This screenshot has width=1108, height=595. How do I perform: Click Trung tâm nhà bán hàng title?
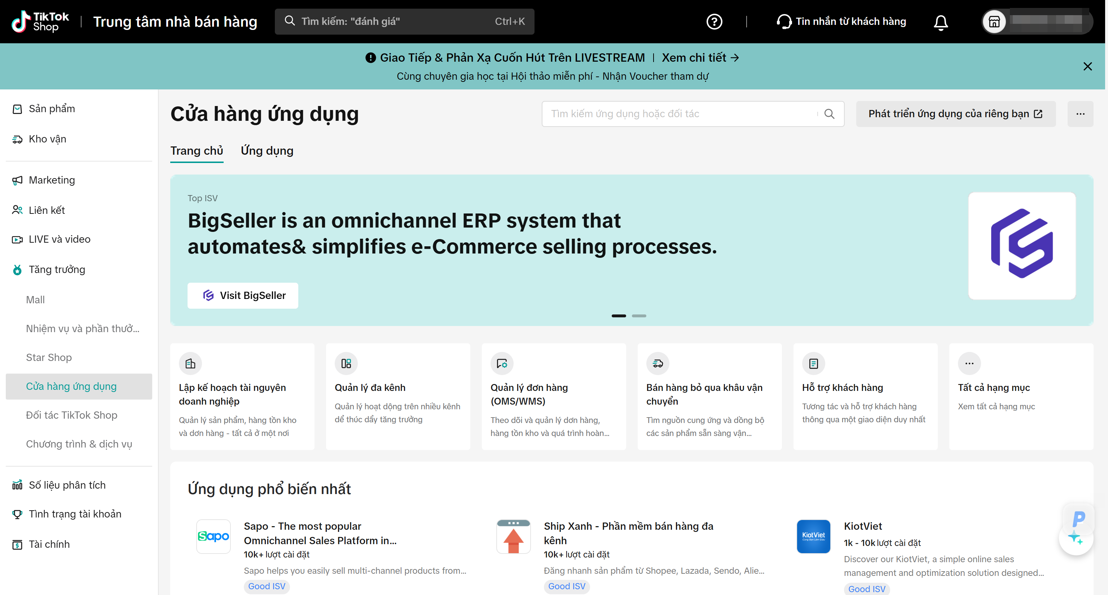[175, 22]
